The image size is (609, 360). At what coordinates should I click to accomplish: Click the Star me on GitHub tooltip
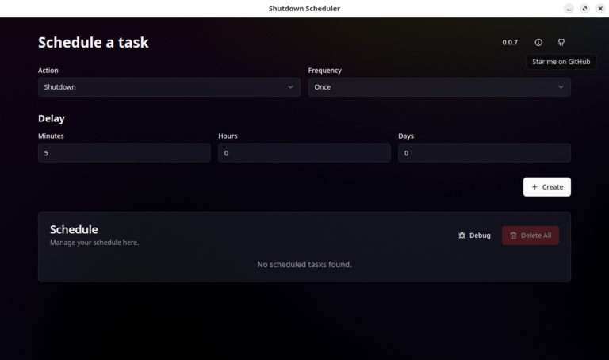561,62
